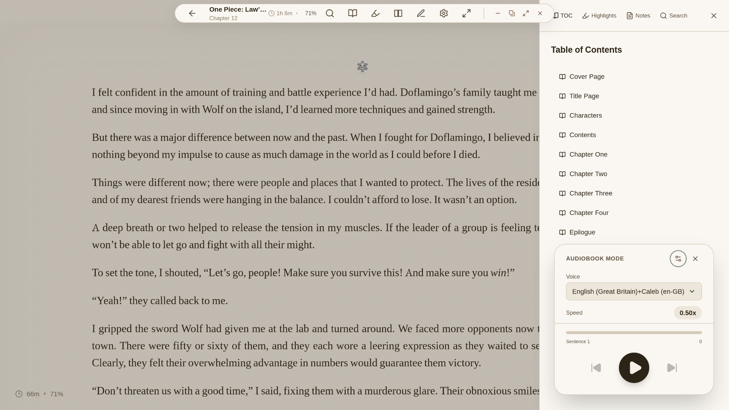Open reader settings gear
Screen dimensions: 729x410
443,14
